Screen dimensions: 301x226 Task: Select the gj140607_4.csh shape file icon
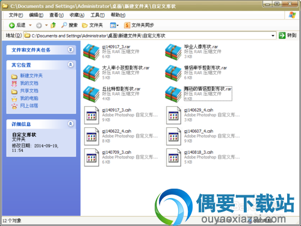click(x=173, y=136)
